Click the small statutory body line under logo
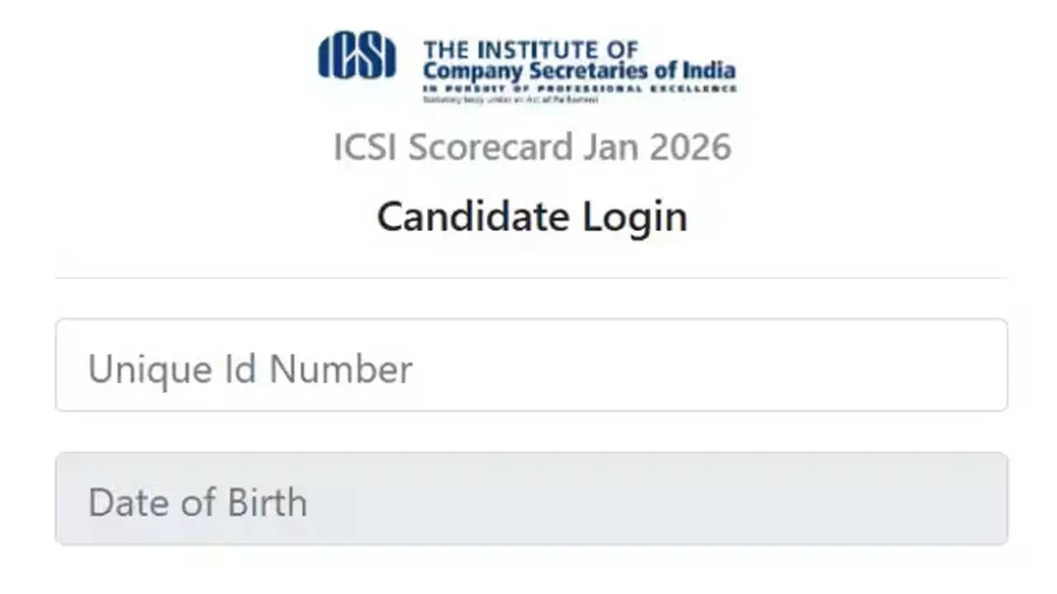The image size is (1057, 594). 510,99
